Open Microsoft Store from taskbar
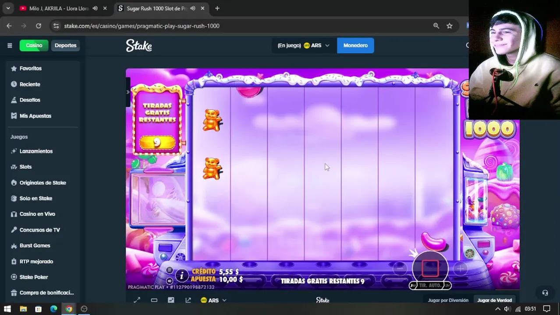560x315 pixels. click(x=39, y=309)
